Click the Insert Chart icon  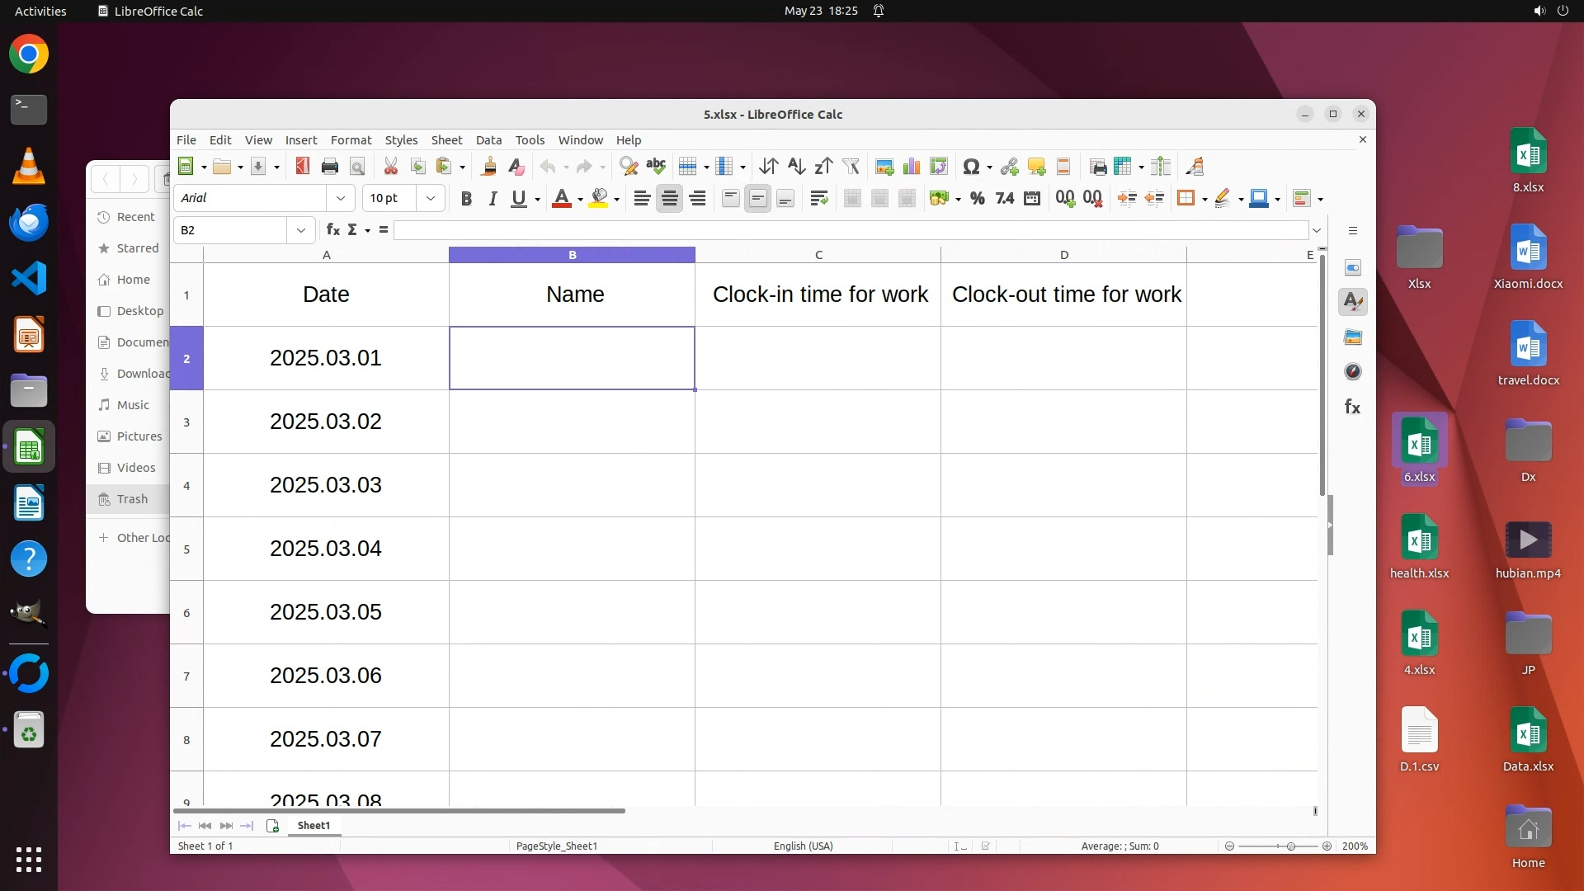(x=912, y=167)
